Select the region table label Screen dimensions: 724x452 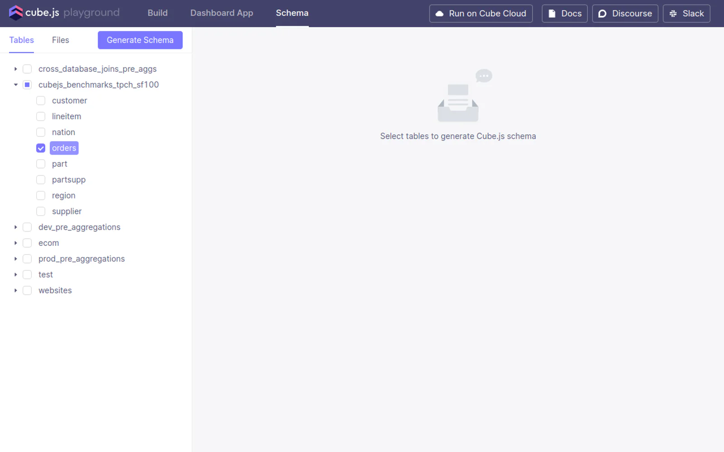pyautogui.click(x=63, y=195)
